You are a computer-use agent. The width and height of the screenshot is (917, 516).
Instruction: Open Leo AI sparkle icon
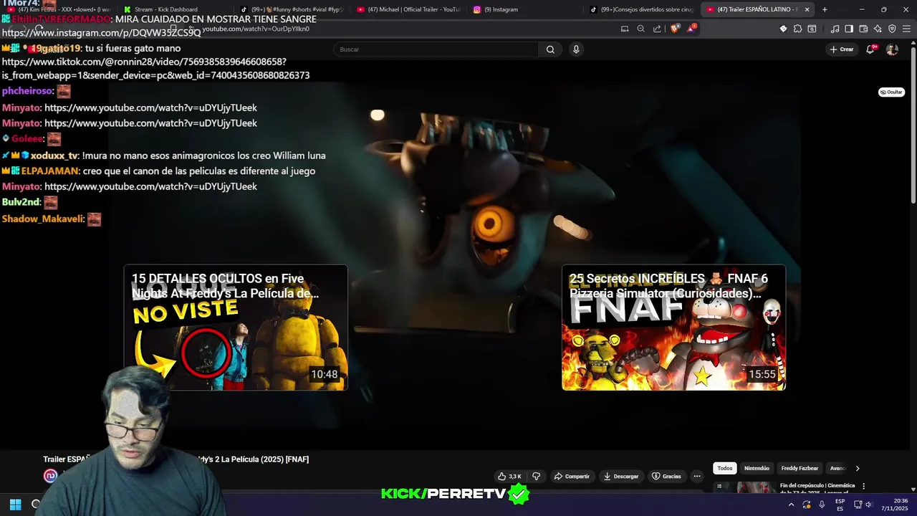(x=878, y=29)
